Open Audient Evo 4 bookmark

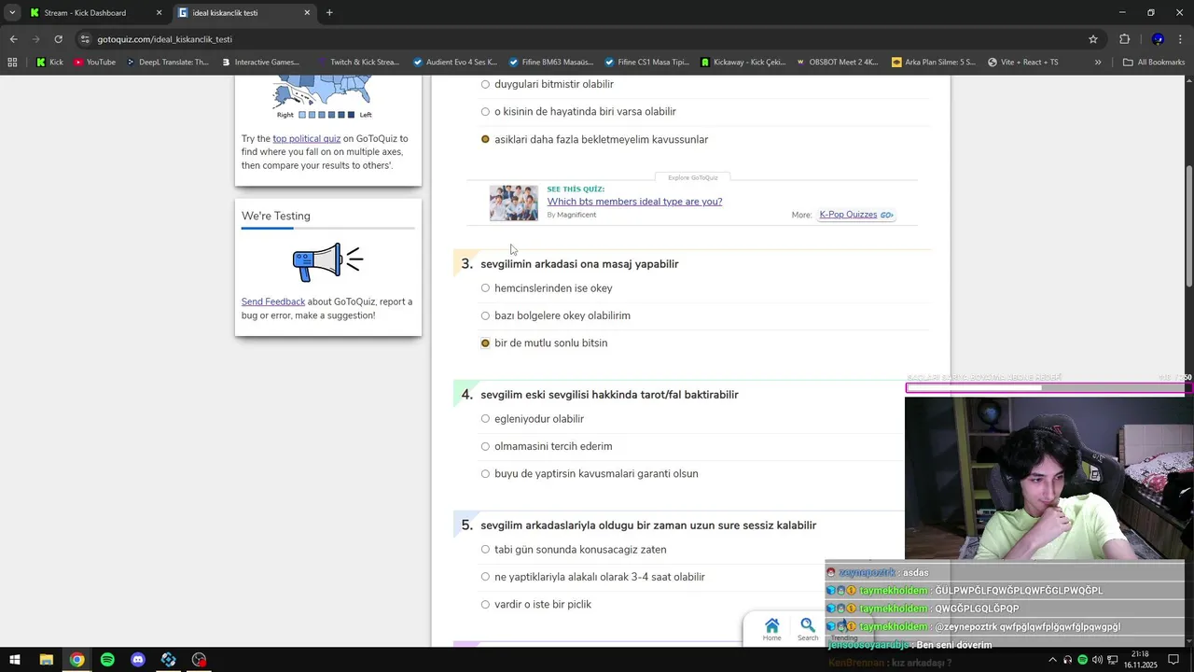(455, 63)
